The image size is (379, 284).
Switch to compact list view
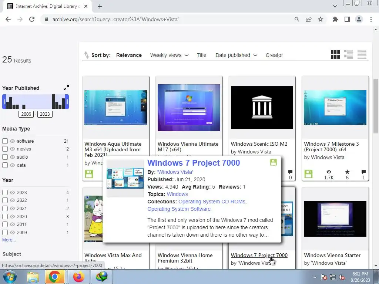(362, 54)
